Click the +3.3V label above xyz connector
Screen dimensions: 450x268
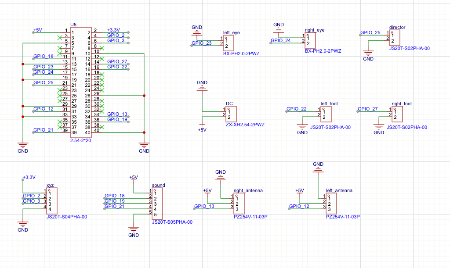coord(29,177)
